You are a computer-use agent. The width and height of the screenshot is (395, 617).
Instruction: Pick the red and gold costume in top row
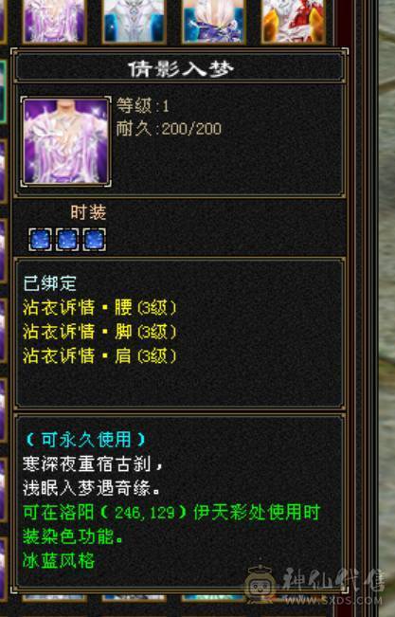tap(294, 21)
